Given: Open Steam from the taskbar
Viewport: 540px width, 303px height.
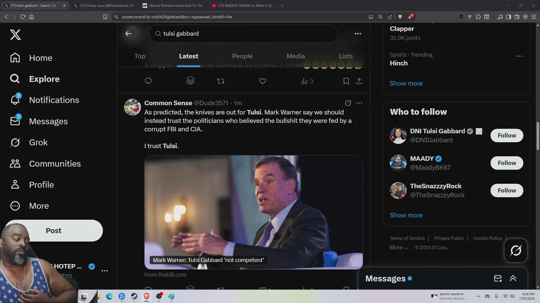Looking at the screenshot, I should [x=134, y=296].
